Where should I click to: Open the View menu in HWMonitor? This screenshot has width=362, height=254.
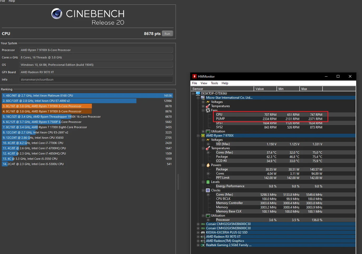click(204, 83)
